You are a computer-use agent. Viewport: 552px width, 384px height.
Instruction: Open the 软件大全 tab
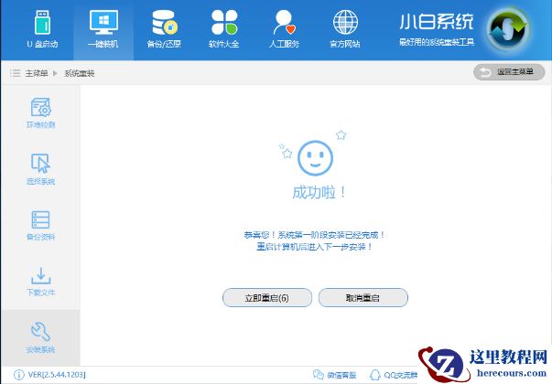click(224, 29)
